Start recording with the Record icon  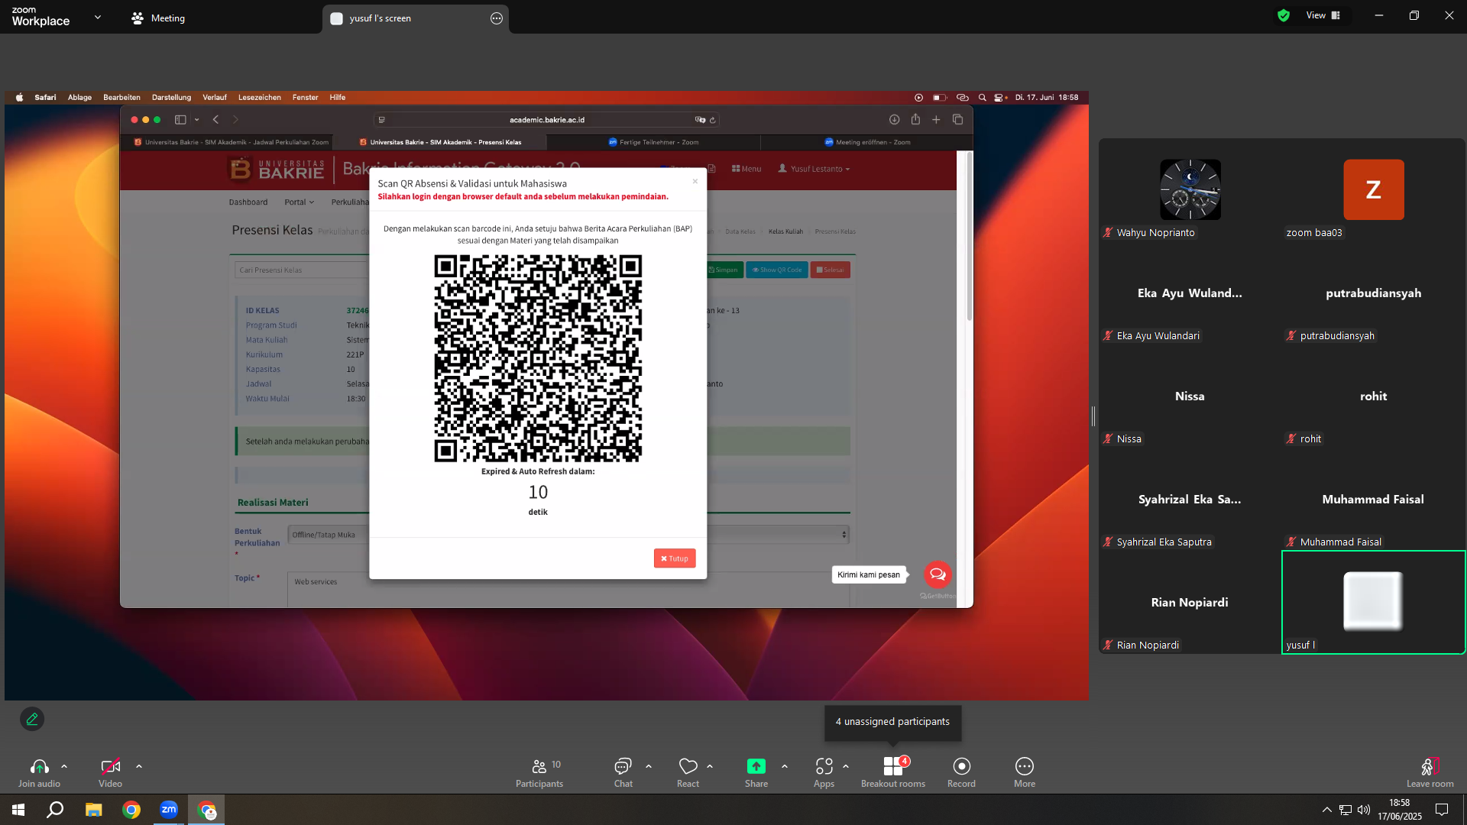pyautogui.click(x=962, y=766)
